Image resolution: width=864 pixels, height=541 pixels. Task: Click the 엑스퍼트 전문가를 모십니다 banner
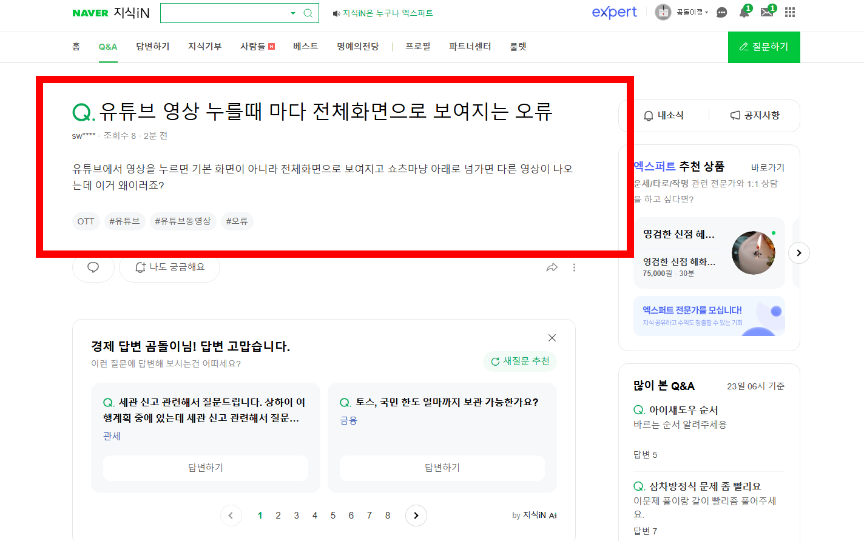click(x=709, y=316)
